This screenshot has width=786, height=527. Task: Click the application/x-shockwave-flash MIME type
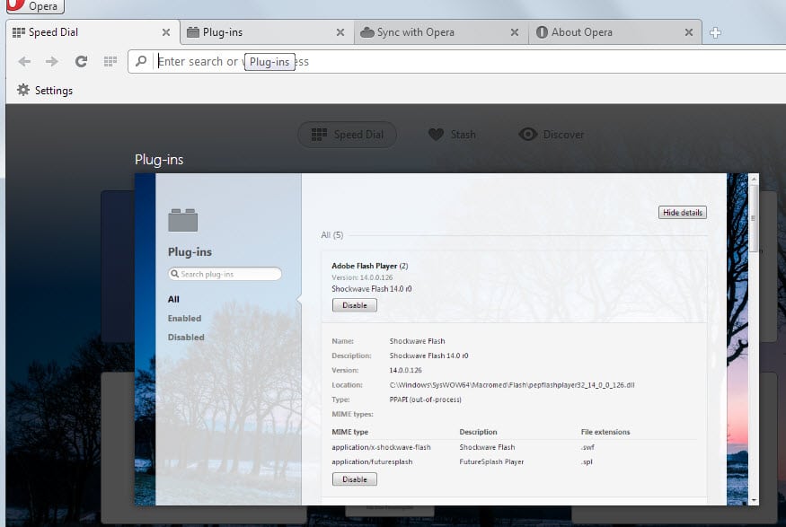pos(381,447)
